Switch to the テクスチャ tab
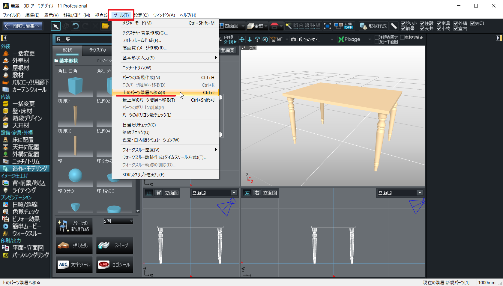 (97, 50)
